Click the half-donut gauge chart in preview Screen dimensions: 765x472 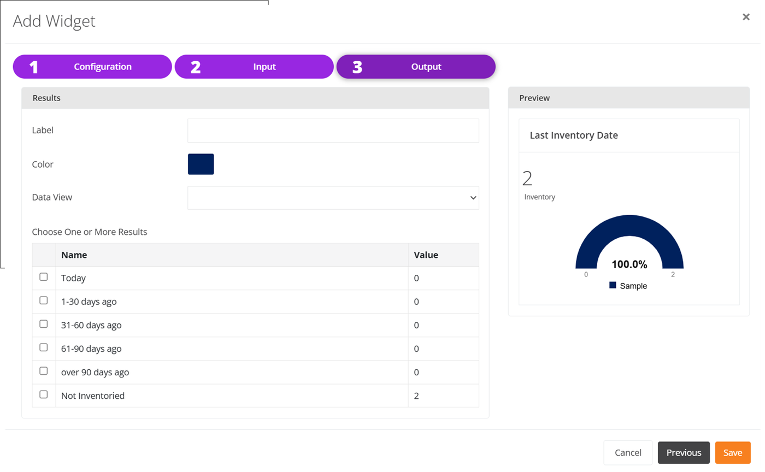tap(629, 243)
